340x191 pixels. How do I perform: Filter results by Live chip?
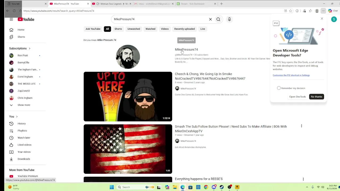(x=203, y=29)
